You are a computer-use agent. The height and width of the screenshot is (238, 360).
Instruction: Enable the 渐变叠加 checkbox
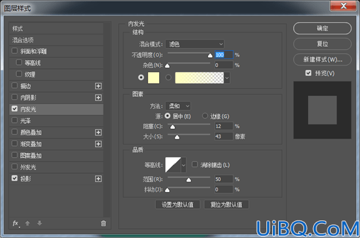[x=14, y=143]
